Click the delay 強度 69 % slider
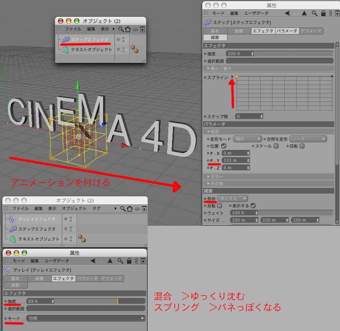Viewport: 340px width, 331px height. (x=100, y=301)
